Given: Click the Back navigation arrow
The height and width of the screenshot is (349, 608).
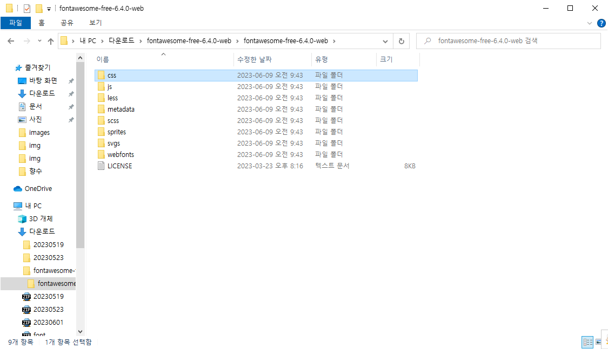Looking at the screenshot, I should pyautogui.click(x=11, y=41).
